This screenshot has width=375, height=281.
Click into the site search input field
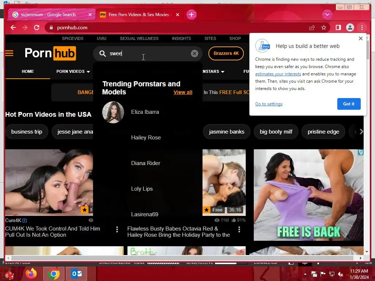click(x=148, y=53)
